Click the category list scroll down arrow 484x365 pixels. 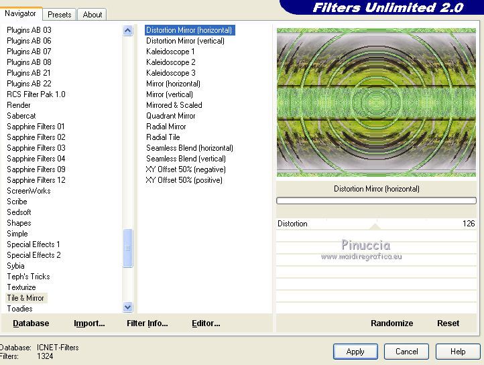pyautogui.click(x=128, y=307)
